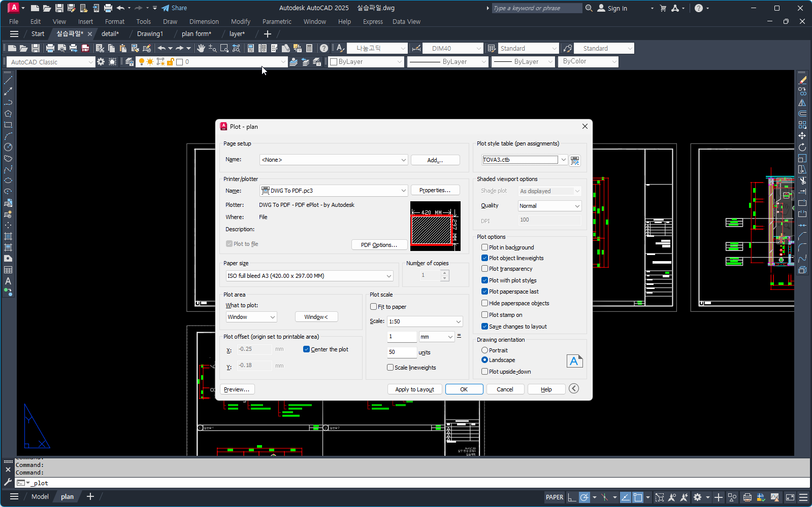The image size is (812, 507).
Task: Click the Undo arrow in standard toolbar
Action: [161, 48]
